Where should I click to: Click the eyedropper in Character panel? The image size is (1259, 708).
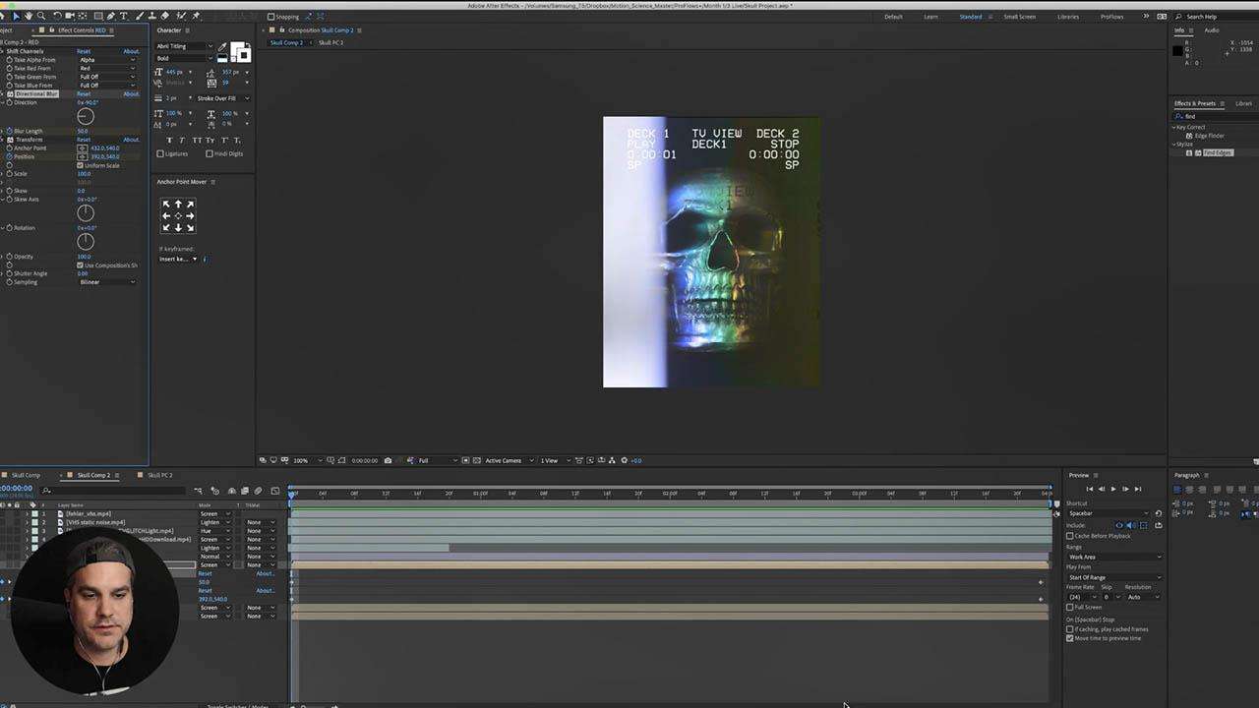(222, 46)
